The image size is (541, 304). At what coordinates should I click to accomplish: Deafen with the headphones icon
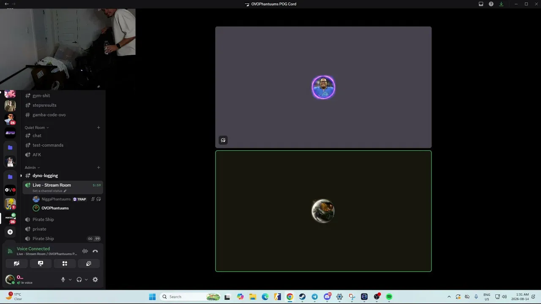coord(79,280)
